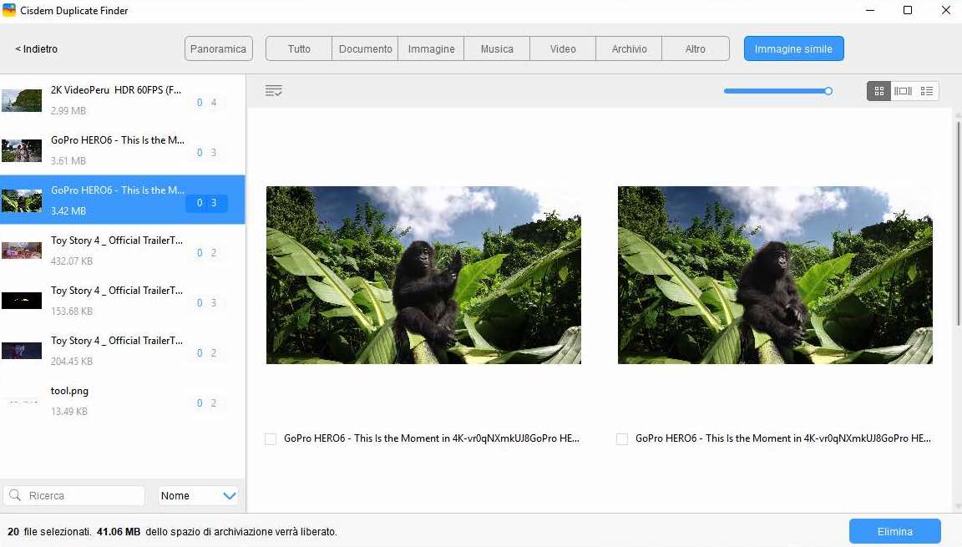This screenshot has height=547, width=962.
Task: Check the right GoPro HERO6 image checkbox
Action: point(622,438)
